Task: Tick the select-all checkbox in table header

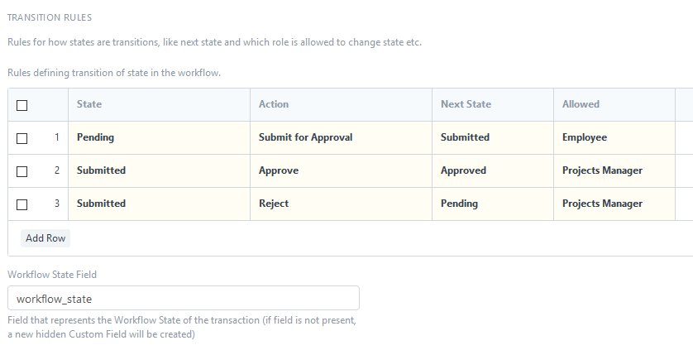Action: [x=22, y=105]
